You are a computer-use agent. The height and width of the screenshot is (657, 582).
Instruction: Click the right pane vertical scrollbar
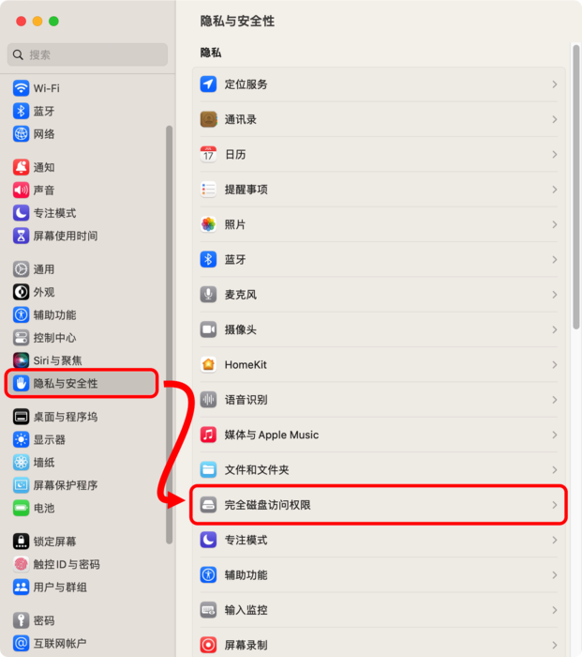(x=576, y=187)
